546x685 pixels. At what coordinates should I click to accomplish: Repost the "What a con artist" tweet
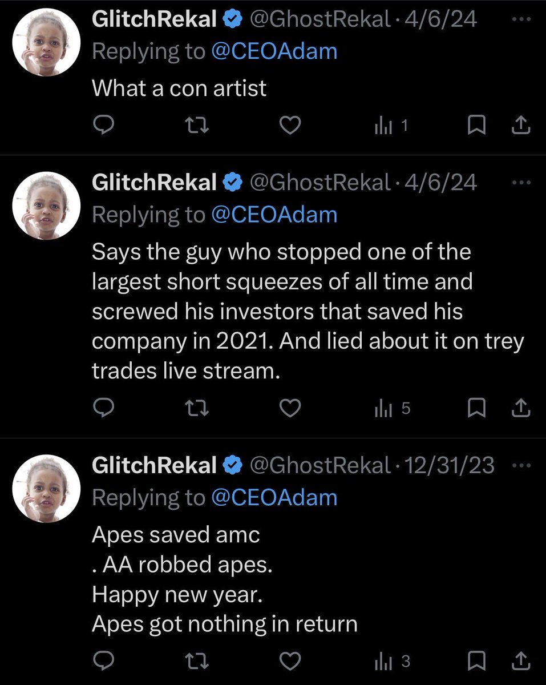tap(197, 126)
